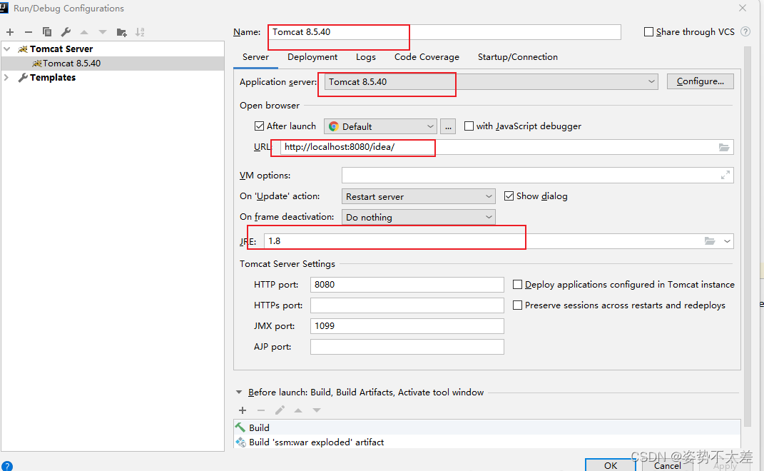Select Tomcat 8.5.40 configuration in tree

click(113, 64)
